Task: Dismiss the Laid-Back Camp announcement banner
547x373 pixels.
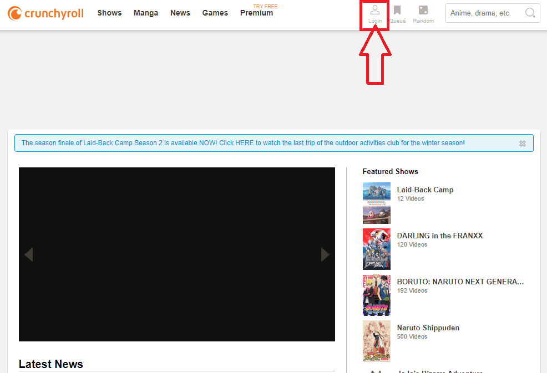Action: (522, 144)
